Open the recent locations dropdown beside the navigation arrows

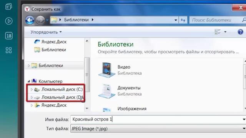(47, 20)
